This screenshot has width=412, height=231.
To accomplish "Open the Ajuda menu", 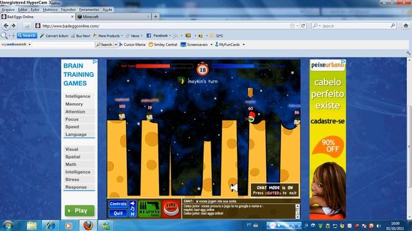I will tap(108, 10).
